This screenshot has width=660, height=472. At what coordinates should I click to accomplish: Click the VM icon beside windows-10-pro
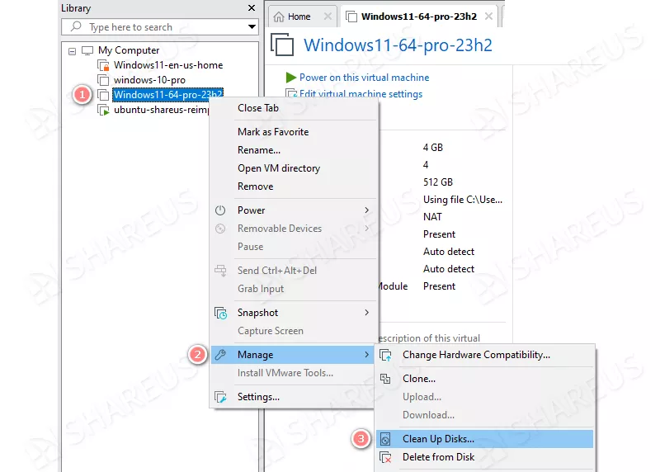coord(103,80)
